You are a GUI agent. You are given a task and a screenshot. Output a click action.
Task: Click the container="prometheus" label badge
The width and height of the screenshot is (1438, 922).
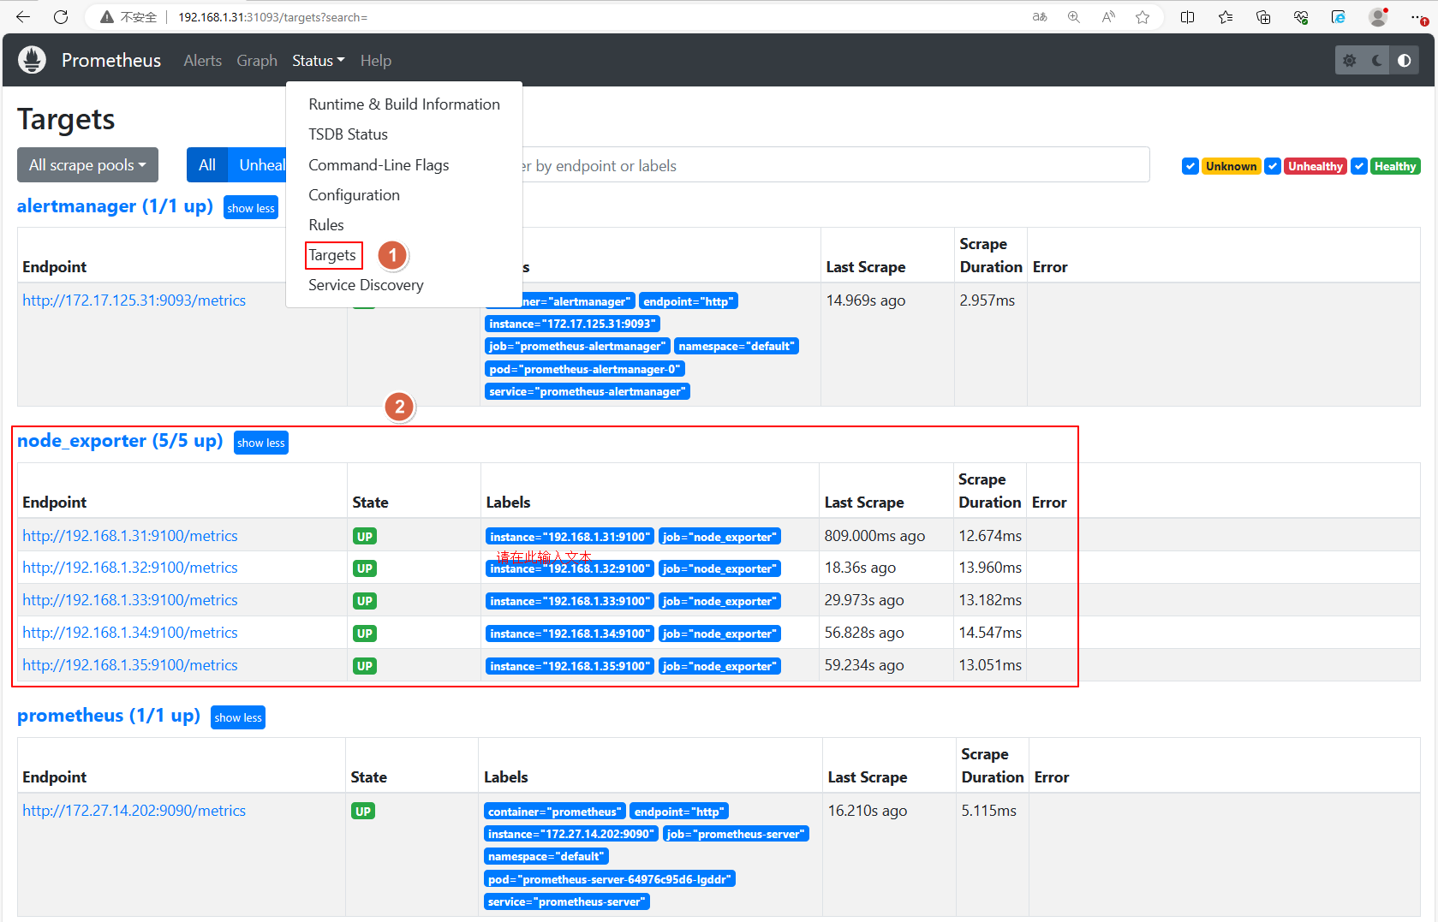[554, 812]
